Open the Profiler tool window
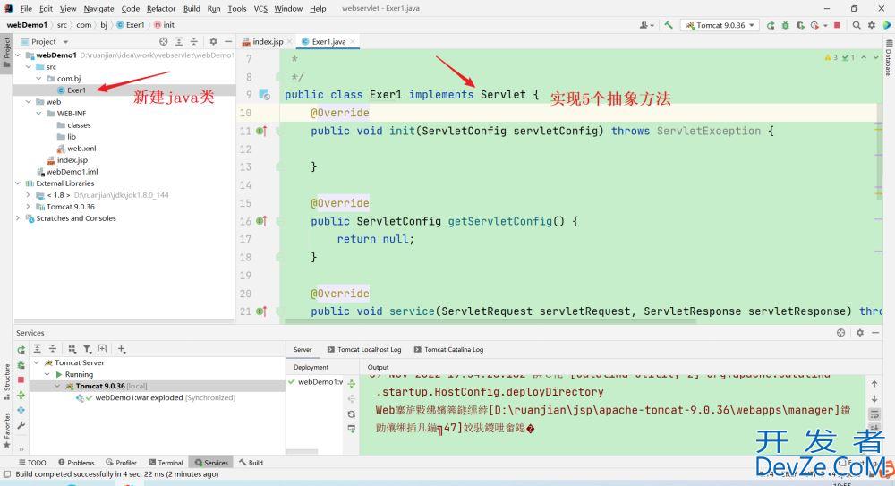Image resolution: width=895 pixels, height=486 pixels. coord(121,463)
